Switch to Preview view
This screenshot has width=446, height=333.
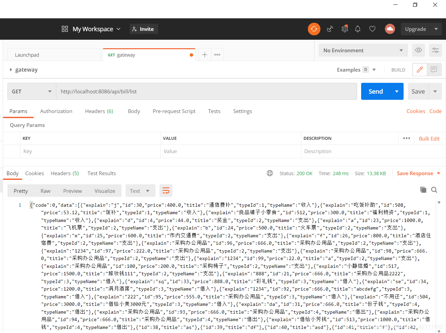click(72, 191)
